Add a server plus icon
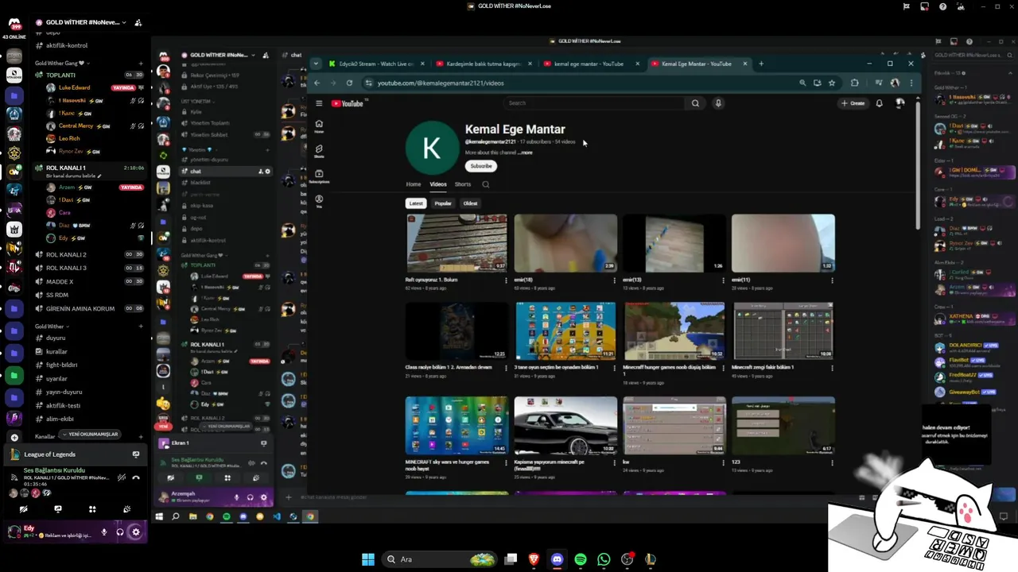This screenshot has width=1018, height=572. click(14, 438)
